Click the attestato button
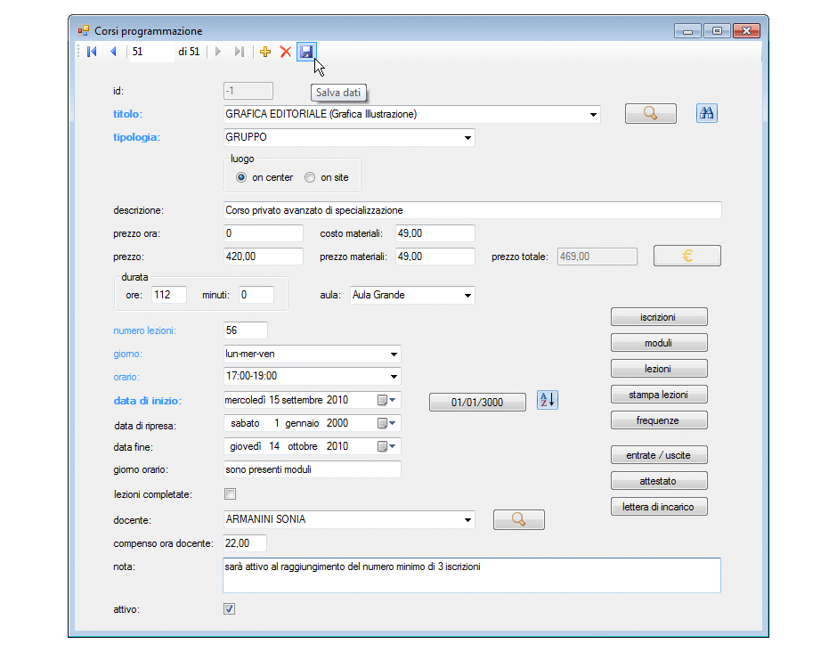 (x=659, y=481)
